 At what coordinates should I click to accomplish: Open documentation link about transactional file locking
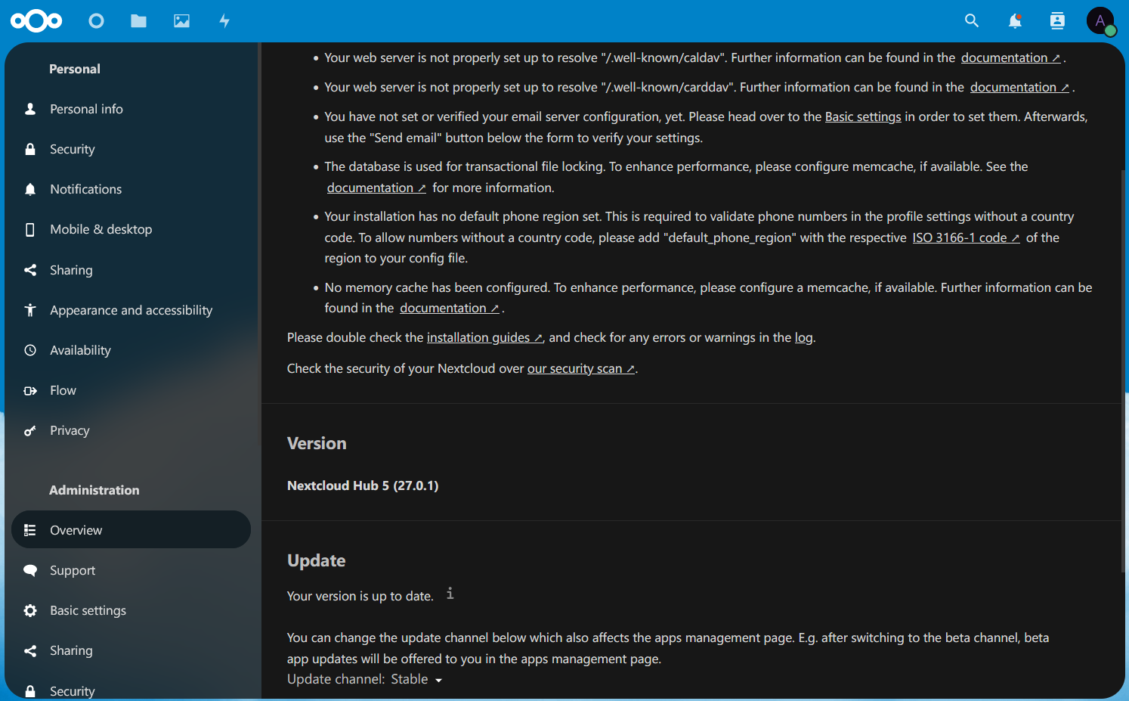click(376, 188)
